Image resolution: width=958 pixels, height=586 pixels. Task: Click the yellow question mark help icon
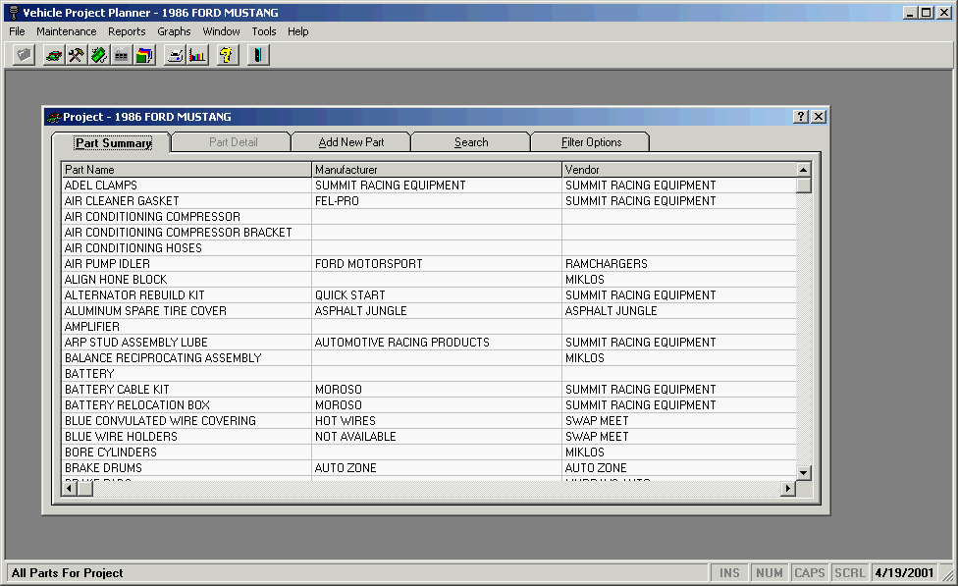coord(228,56)
